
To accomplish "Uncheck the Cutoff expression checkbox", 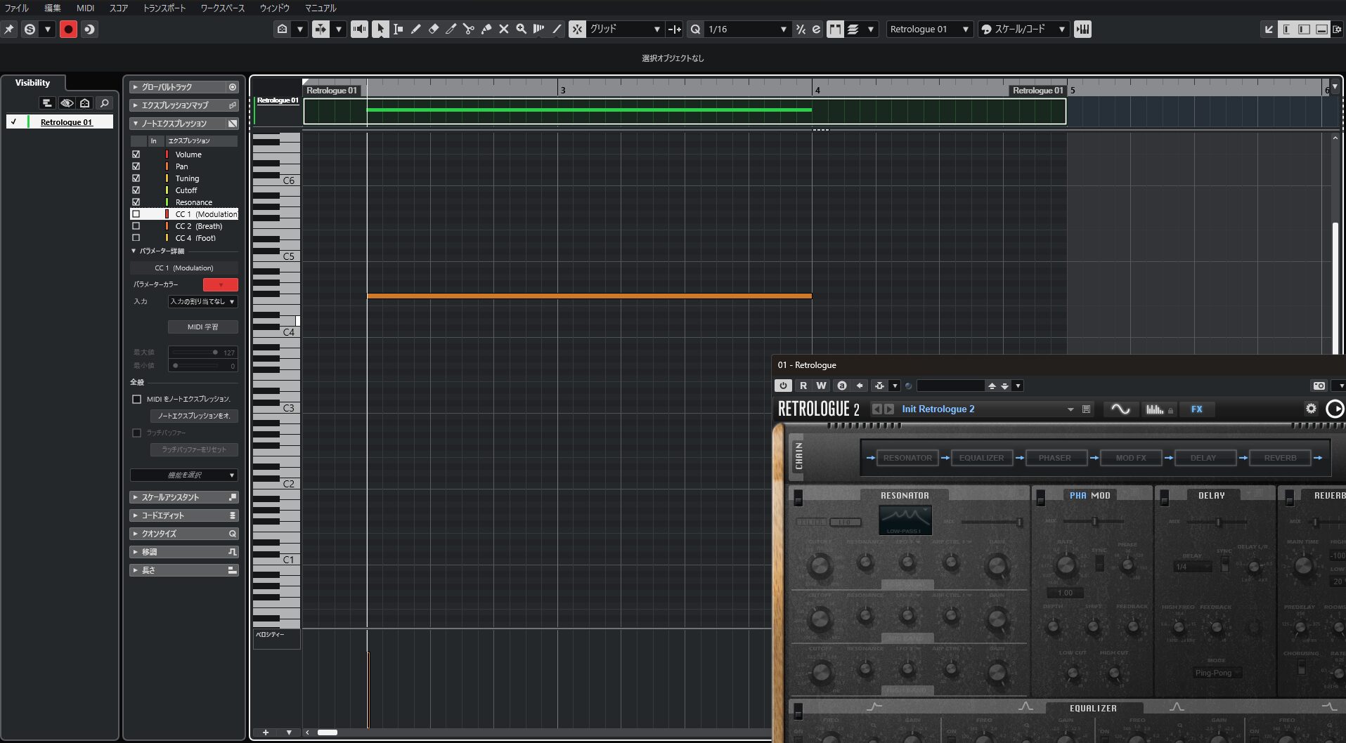I will 136,190.
